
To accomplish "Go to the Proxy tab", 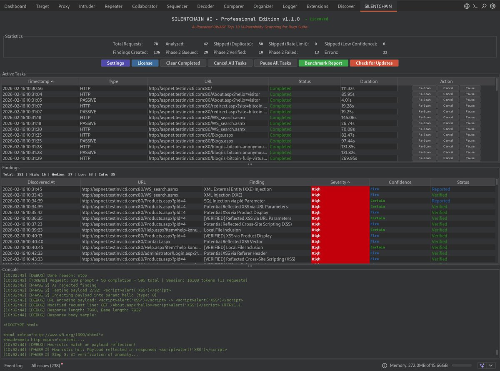I will (64, 6).
